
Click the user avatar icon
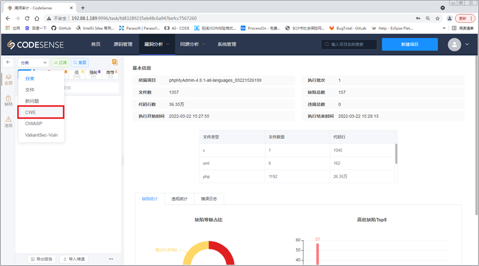454,45
